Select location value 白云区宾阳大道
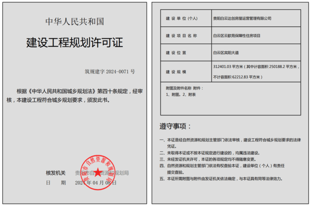The width and height of the screenshot is (311, 206). pyautogui.click(x=226, y=53)
